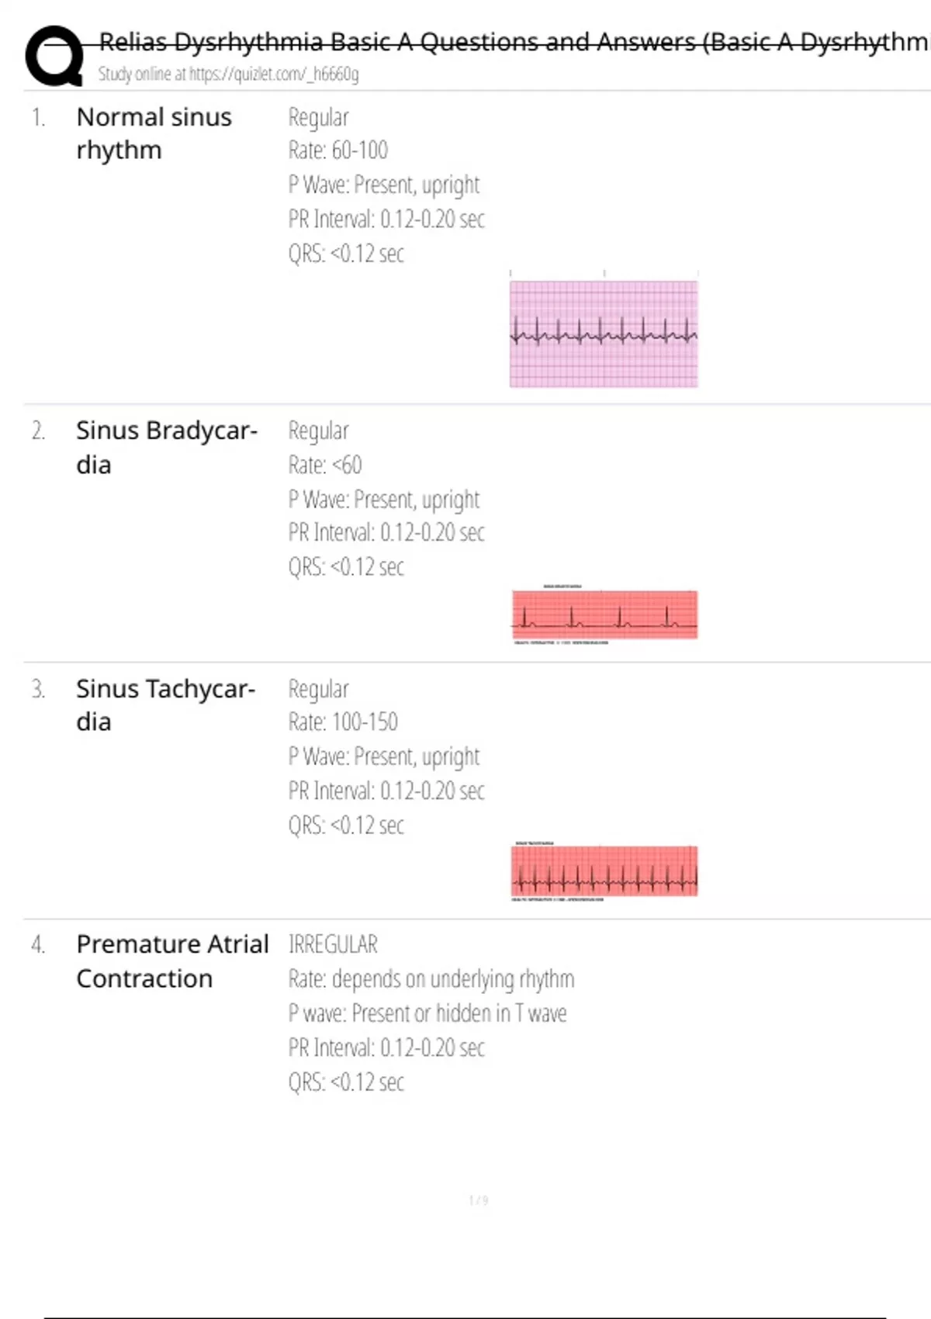Open the sinus bradycardia ECG strip image

[604, 614]
